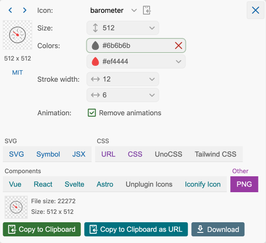Click the barometer preview thumbnail at top
Screen dimensions: 266x243
[17, 35]
